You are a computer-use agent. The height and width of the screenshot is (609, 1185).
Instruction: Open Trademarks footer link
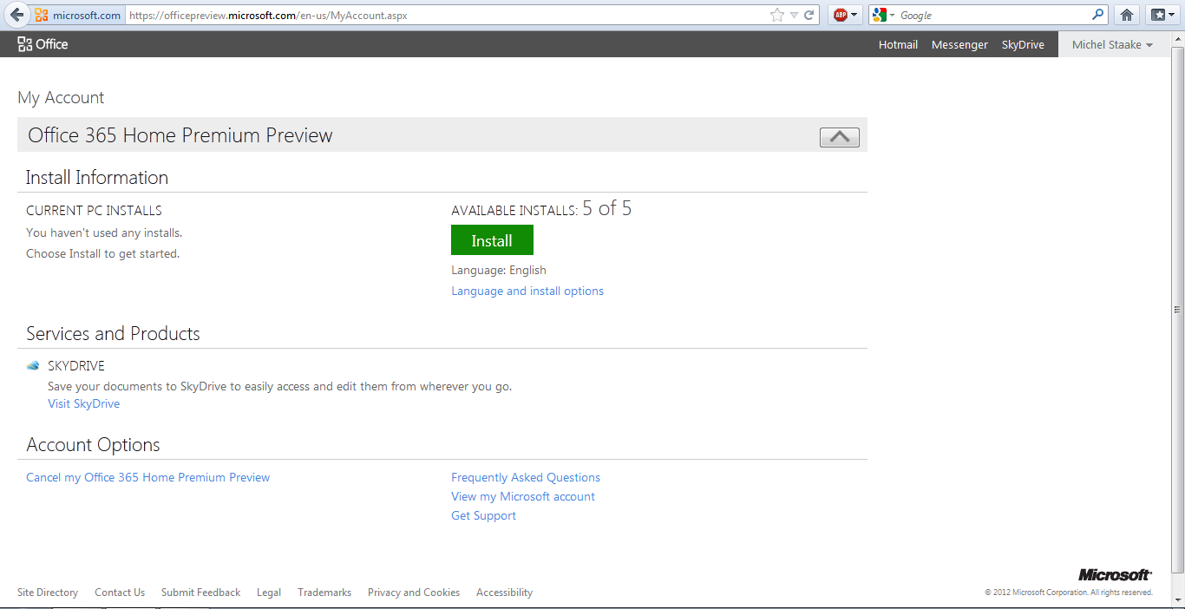(324, 593)
